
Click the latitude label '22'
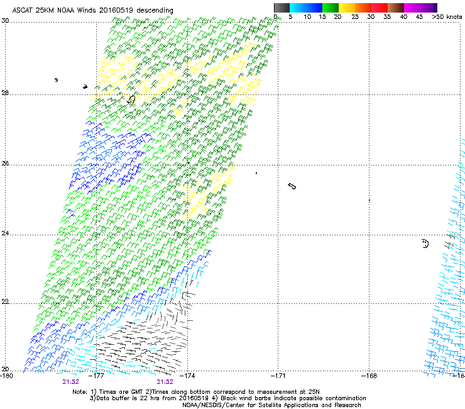pos(5,301)
